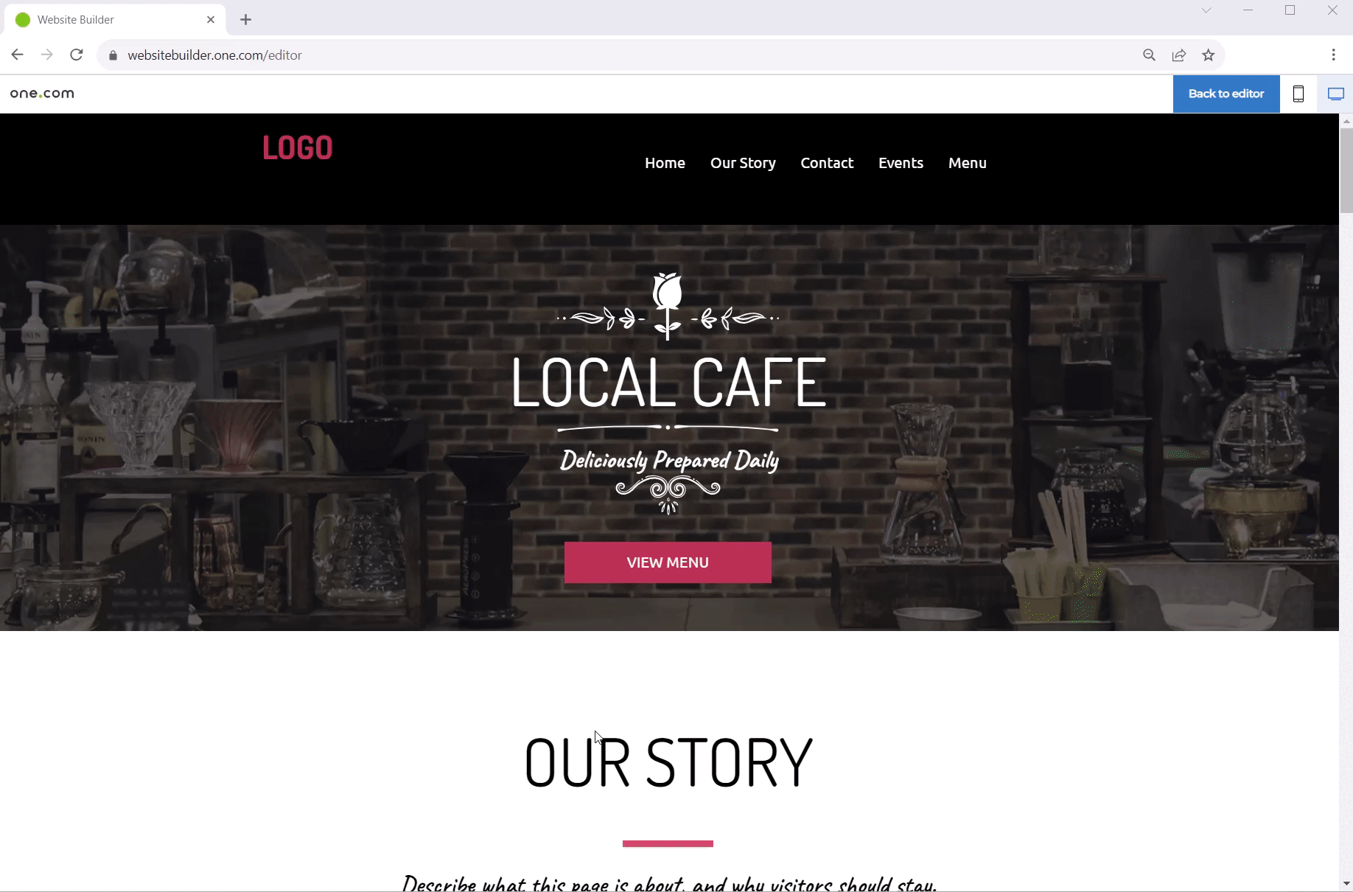Open the Our Story nav item
The width and height of the screenshot is (1353, 892).
coord(743,163)
